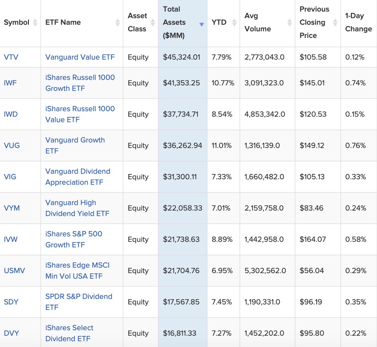Open iShares Select Dividend ETF link
This screenshot has height=347, width=377.
coord(69,333)
